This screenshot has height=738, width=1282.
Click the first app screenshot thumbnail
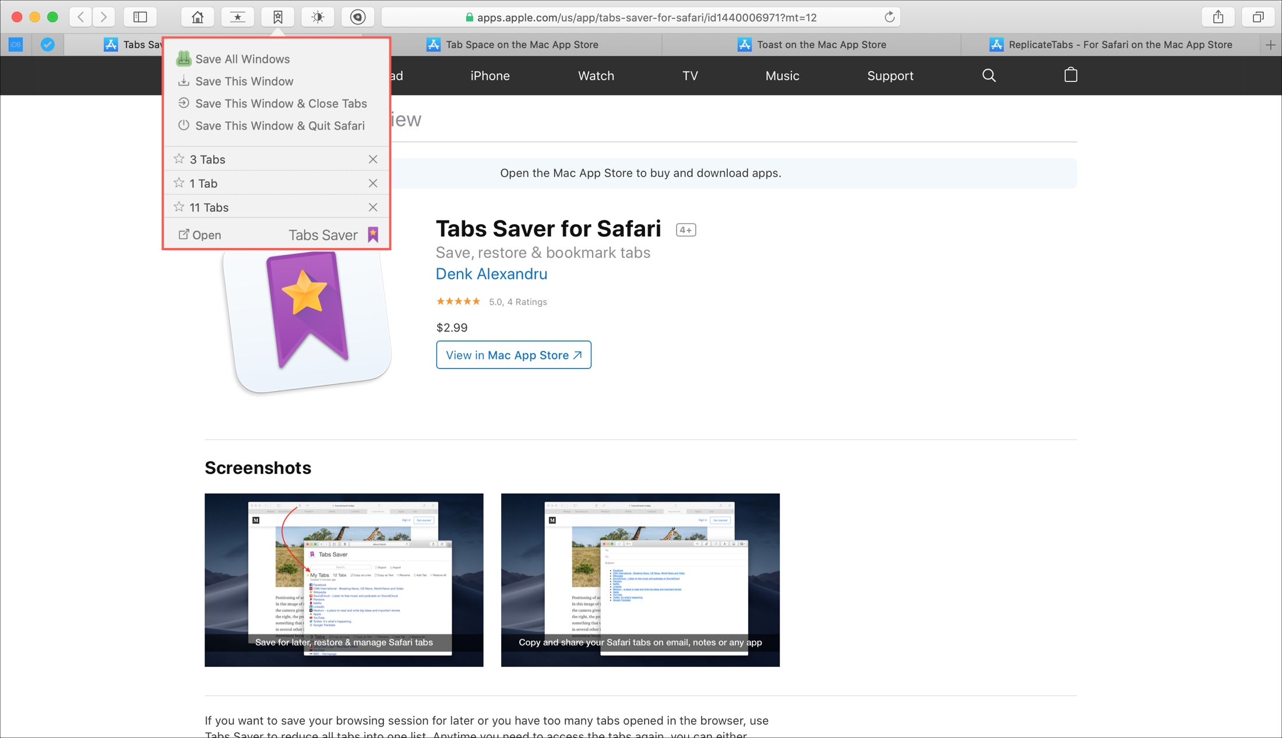[x=344, y=580]
